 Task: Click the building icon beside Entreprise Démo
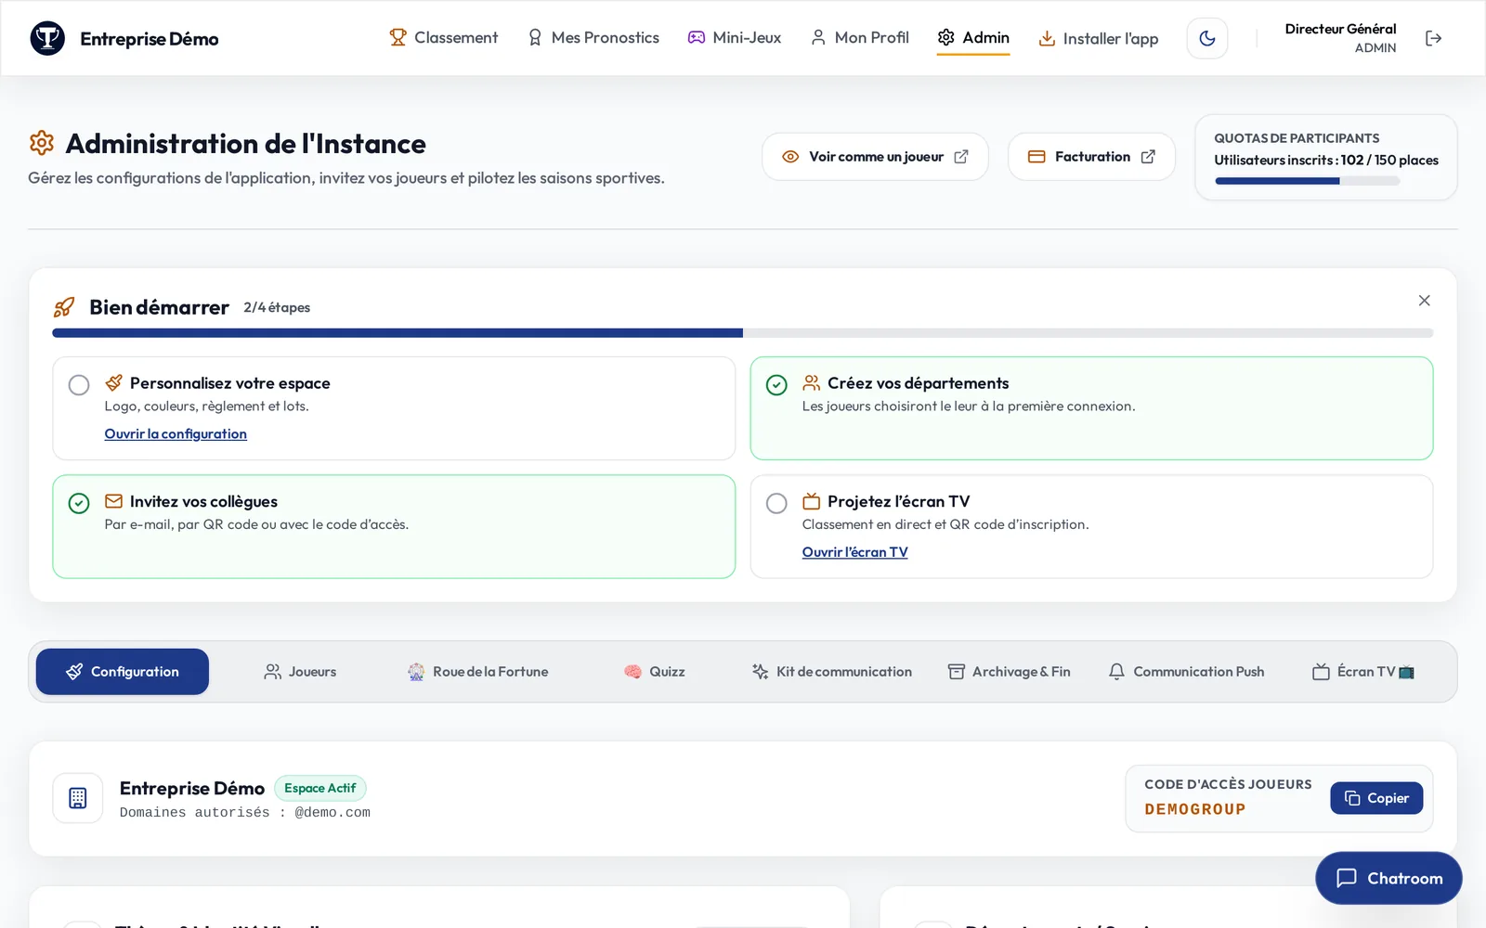click(x=78, y=798)
